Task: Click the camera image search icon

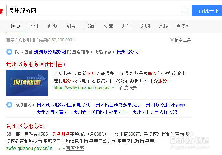Action: pos(185,11)
